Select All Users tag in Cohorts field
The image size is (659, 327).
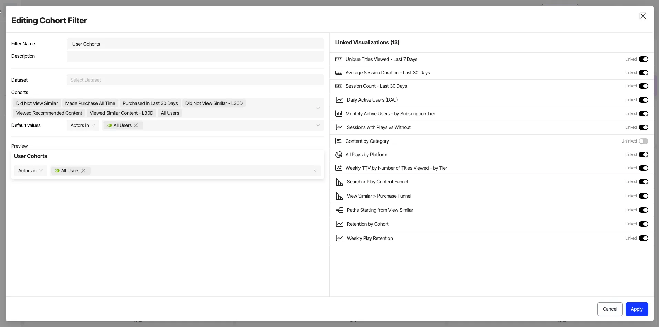tap(170, 113)
